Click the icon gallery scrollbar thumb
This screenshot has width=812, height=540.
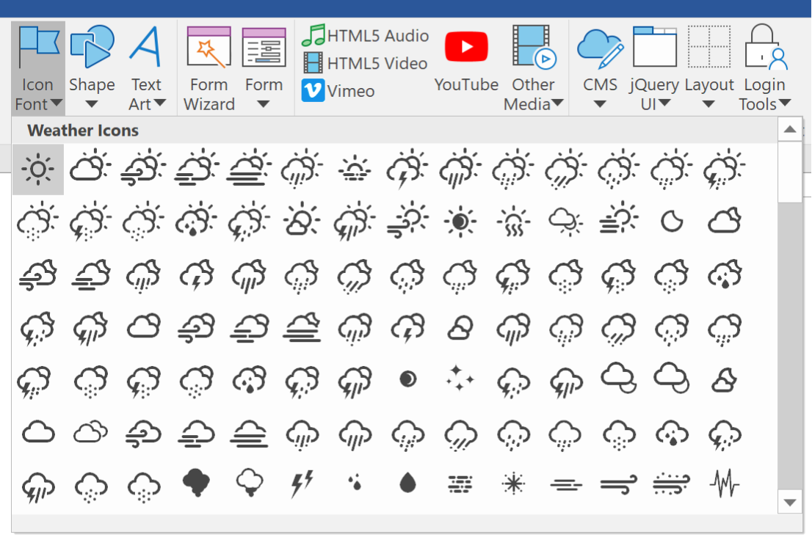[x=790, y=172]
